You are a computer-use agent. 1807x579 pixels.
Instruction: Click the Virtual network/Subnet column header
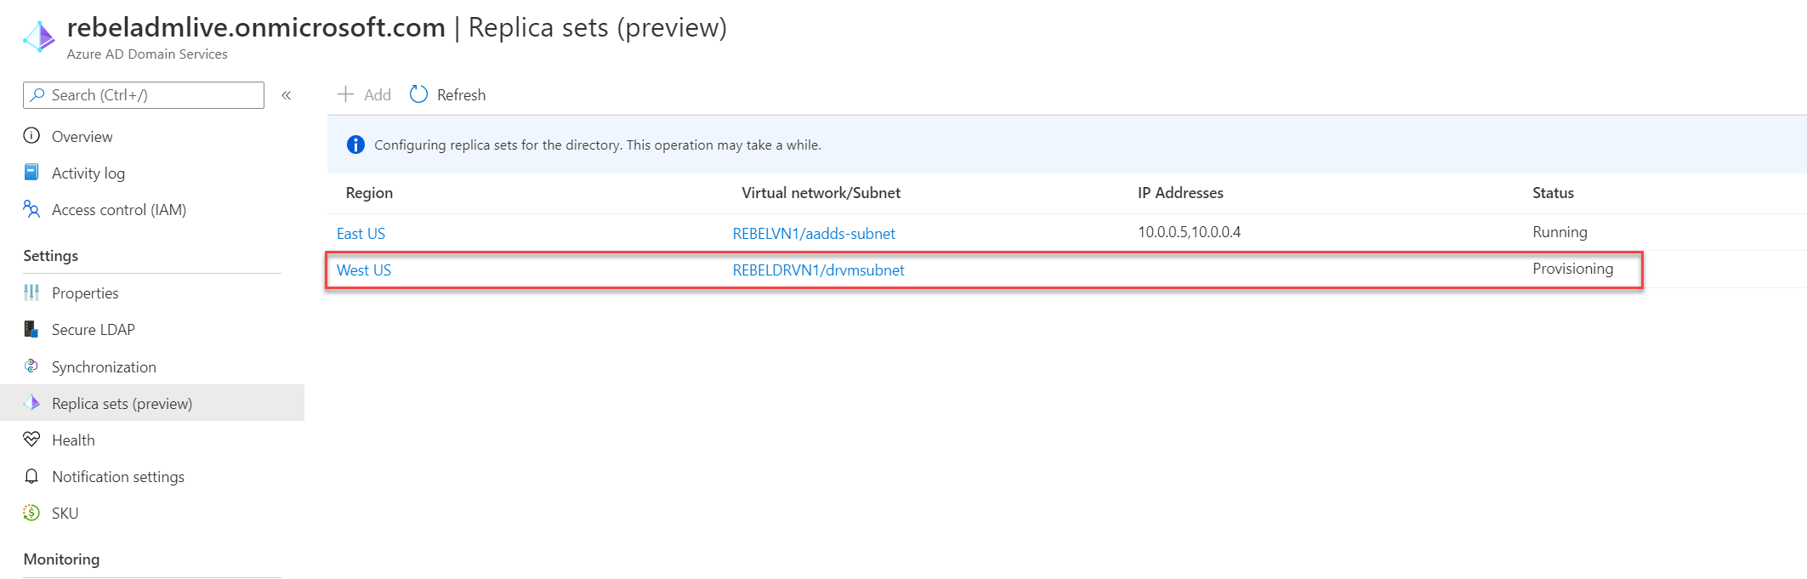point(821,193)
